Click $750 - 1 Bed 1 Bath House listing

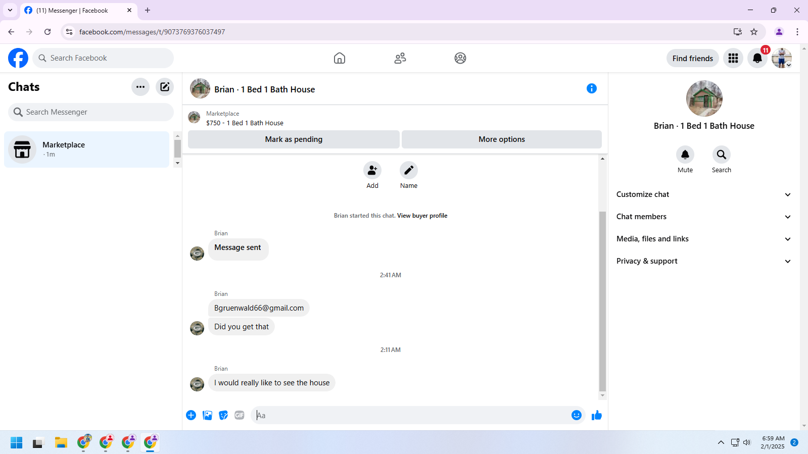coord(245,123)
